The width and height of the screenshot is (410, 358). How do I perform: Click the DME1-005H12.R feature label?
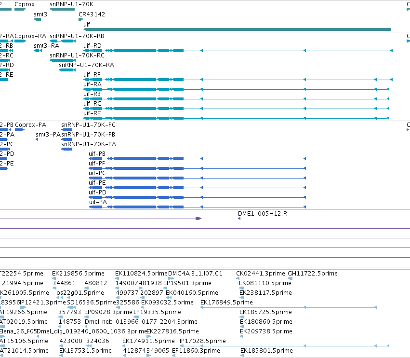coord(263,214)
